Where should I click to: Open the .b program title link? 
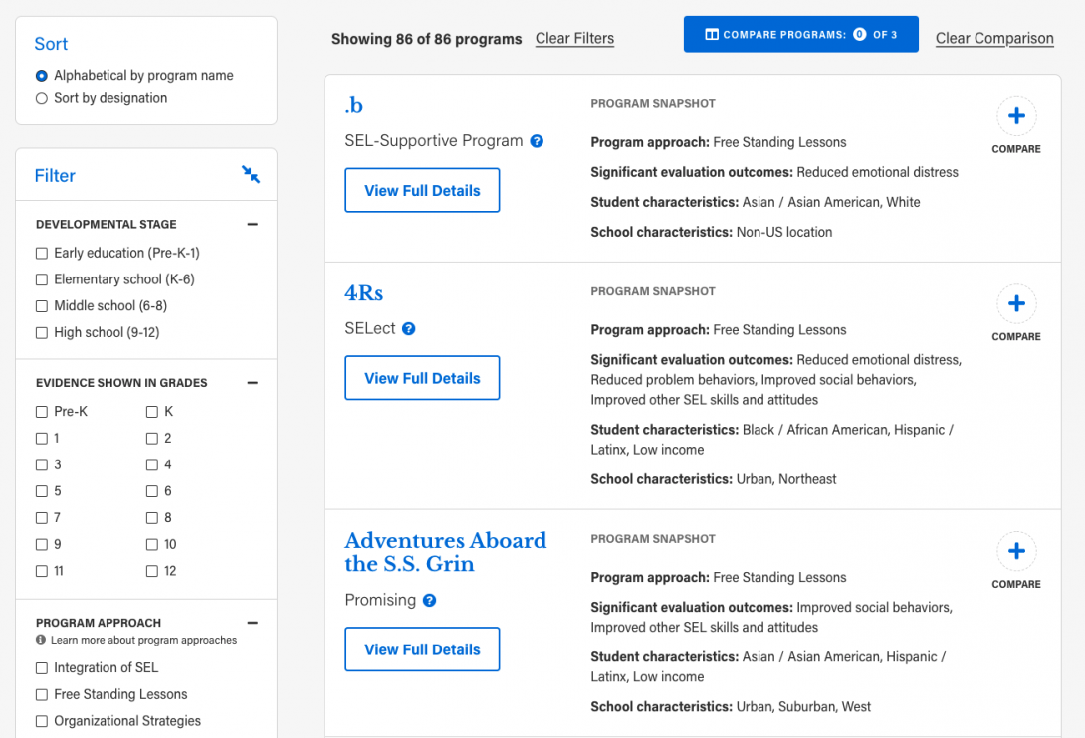[353, 105]
